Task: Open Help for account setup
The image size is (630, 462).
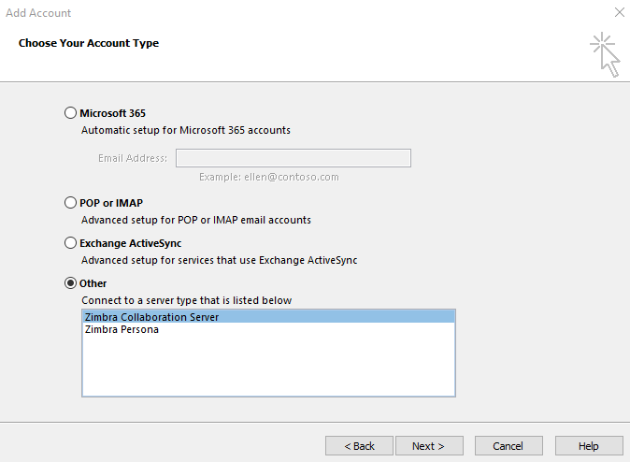Action: tap(589, 446)
